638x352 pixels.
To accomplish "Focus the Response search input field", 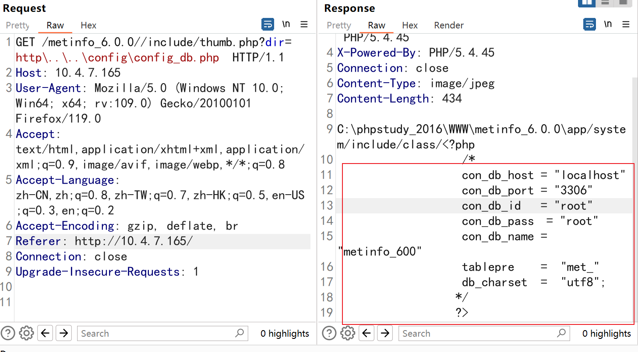I will 484,333.
